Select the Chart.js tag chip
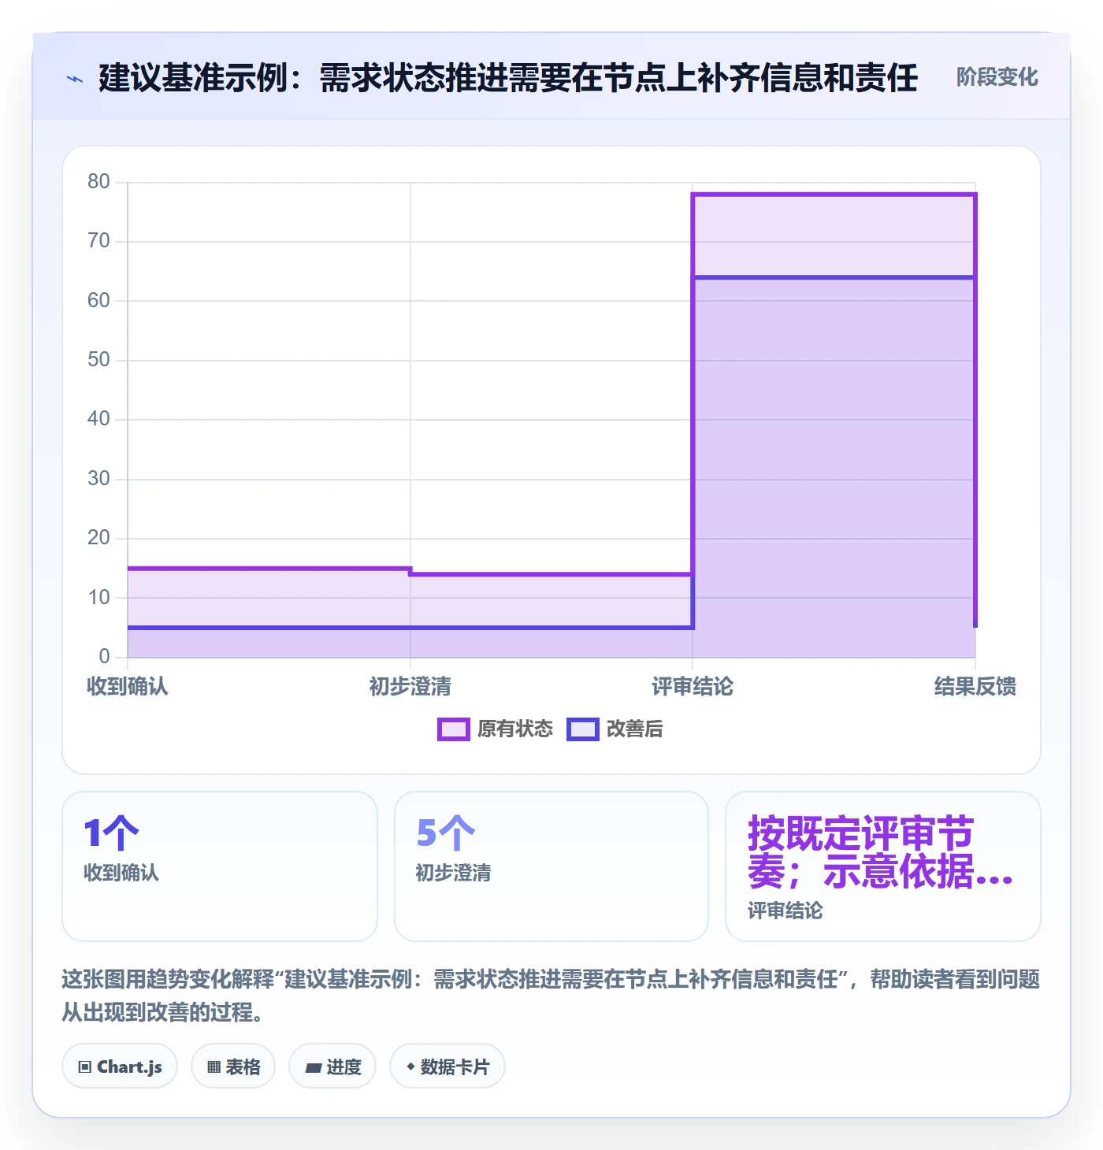1103x1150 pixels. click(x=120, y=1067)
